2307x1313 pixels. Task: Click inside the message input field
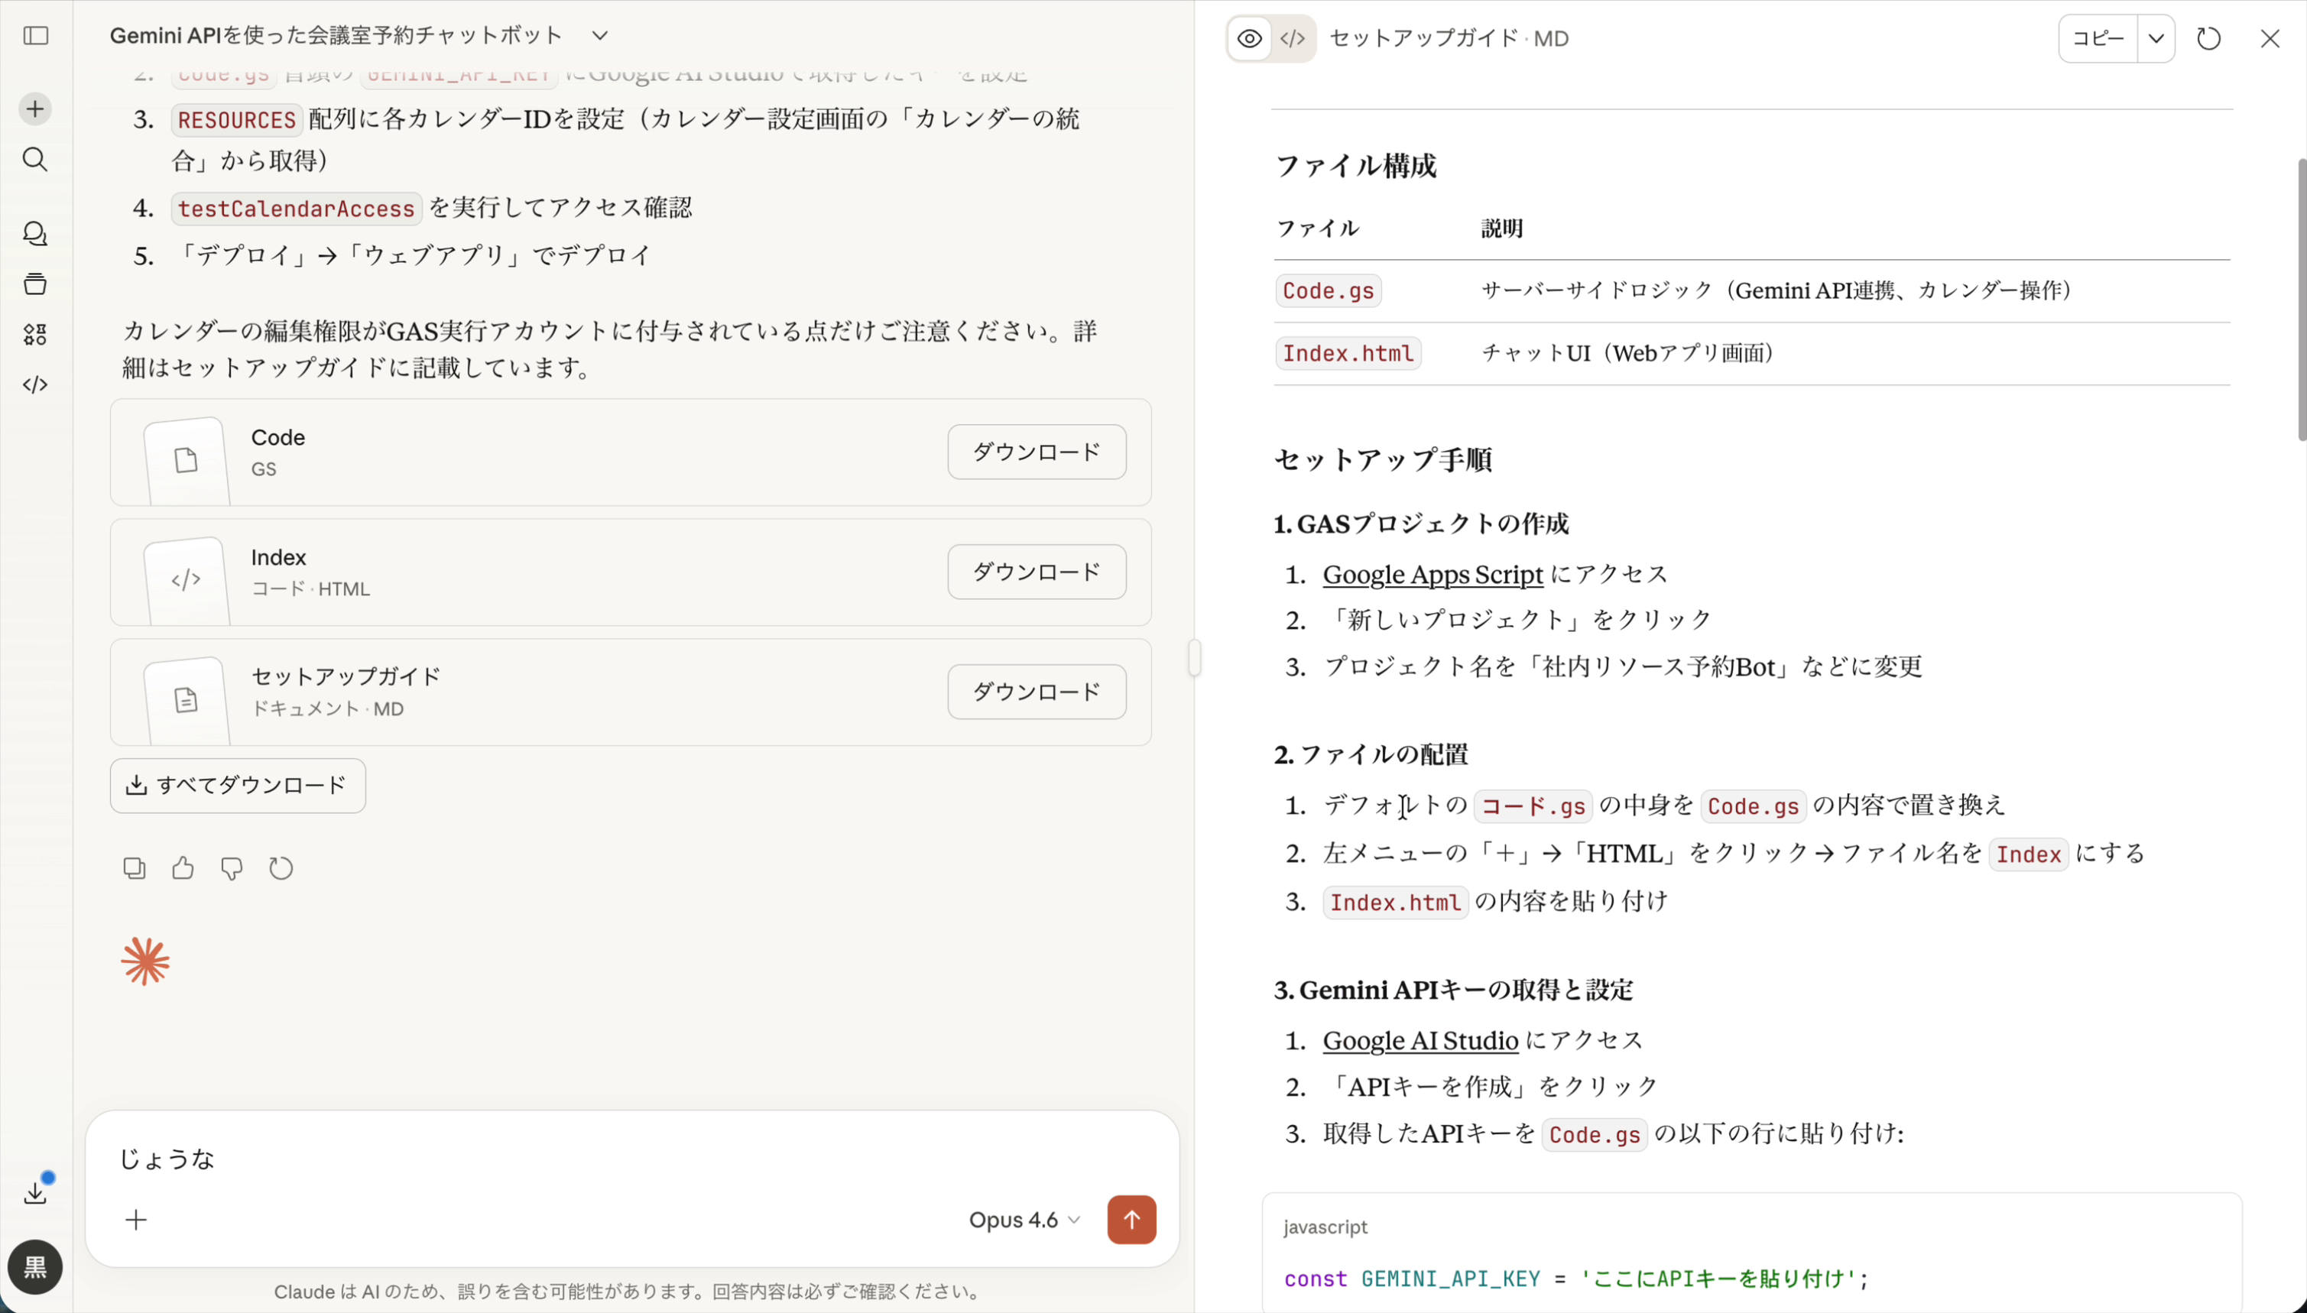pyautogui.click(x=541, y=1158)
